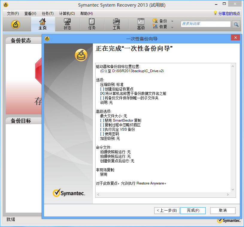Click the 将备份文件保存到唯一的子文件夹 line
This screenshot has width=244, height=227.
point(129,98)
